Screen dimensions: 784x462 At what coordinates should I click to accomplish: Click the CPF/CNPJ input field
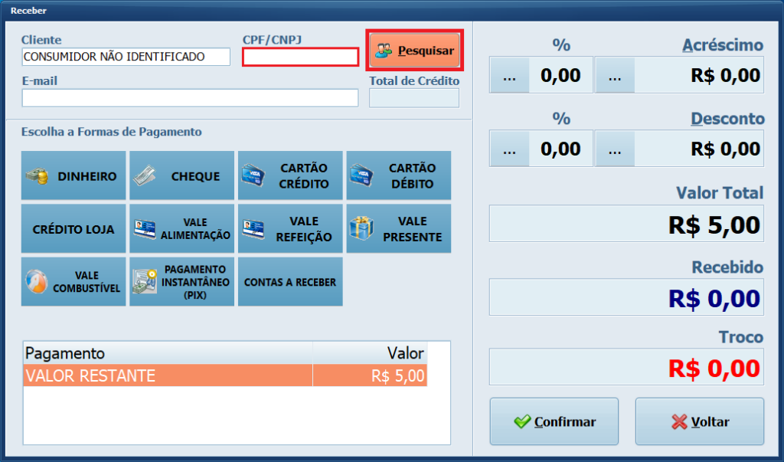pyautogui.click(x=300, y=57)
